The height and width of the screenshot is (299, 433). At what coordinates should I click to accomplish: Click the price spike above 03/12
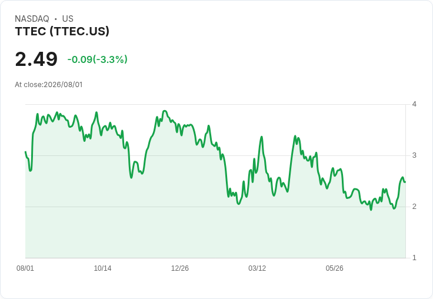(262, 137)
